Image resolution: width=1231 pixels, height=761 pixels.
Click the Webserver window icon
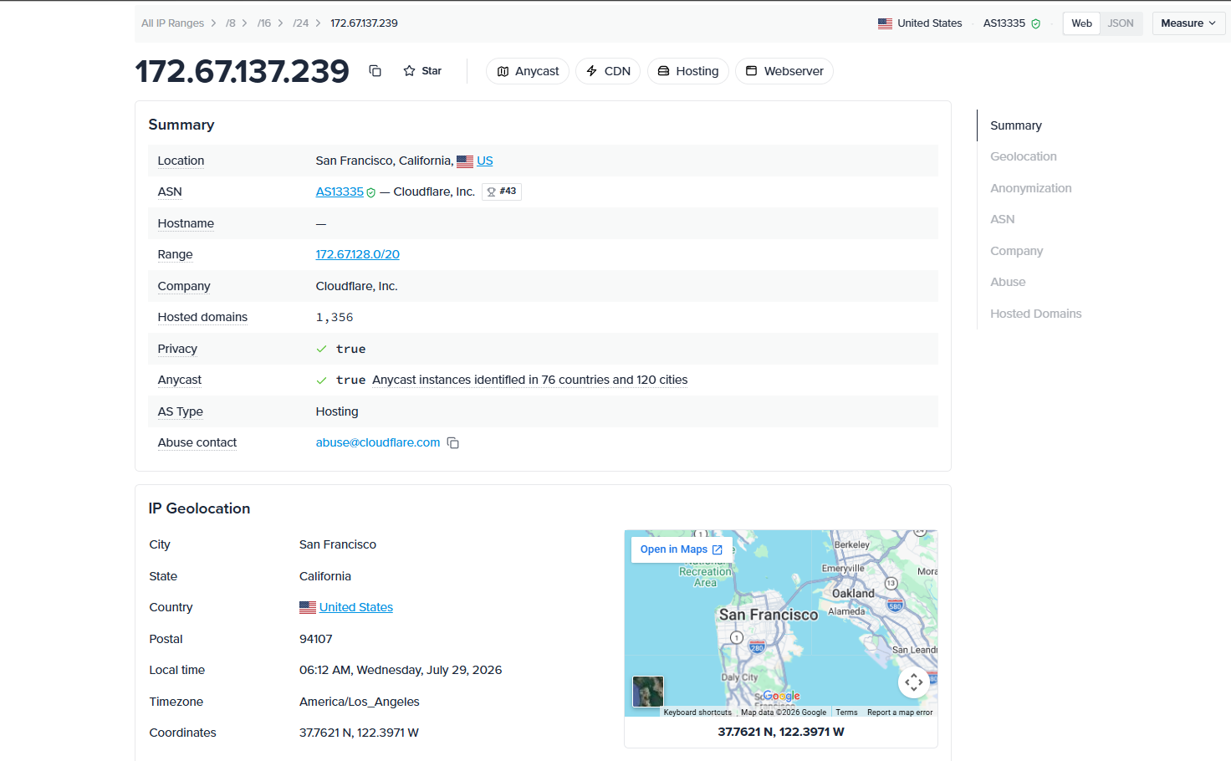point(751,71)
